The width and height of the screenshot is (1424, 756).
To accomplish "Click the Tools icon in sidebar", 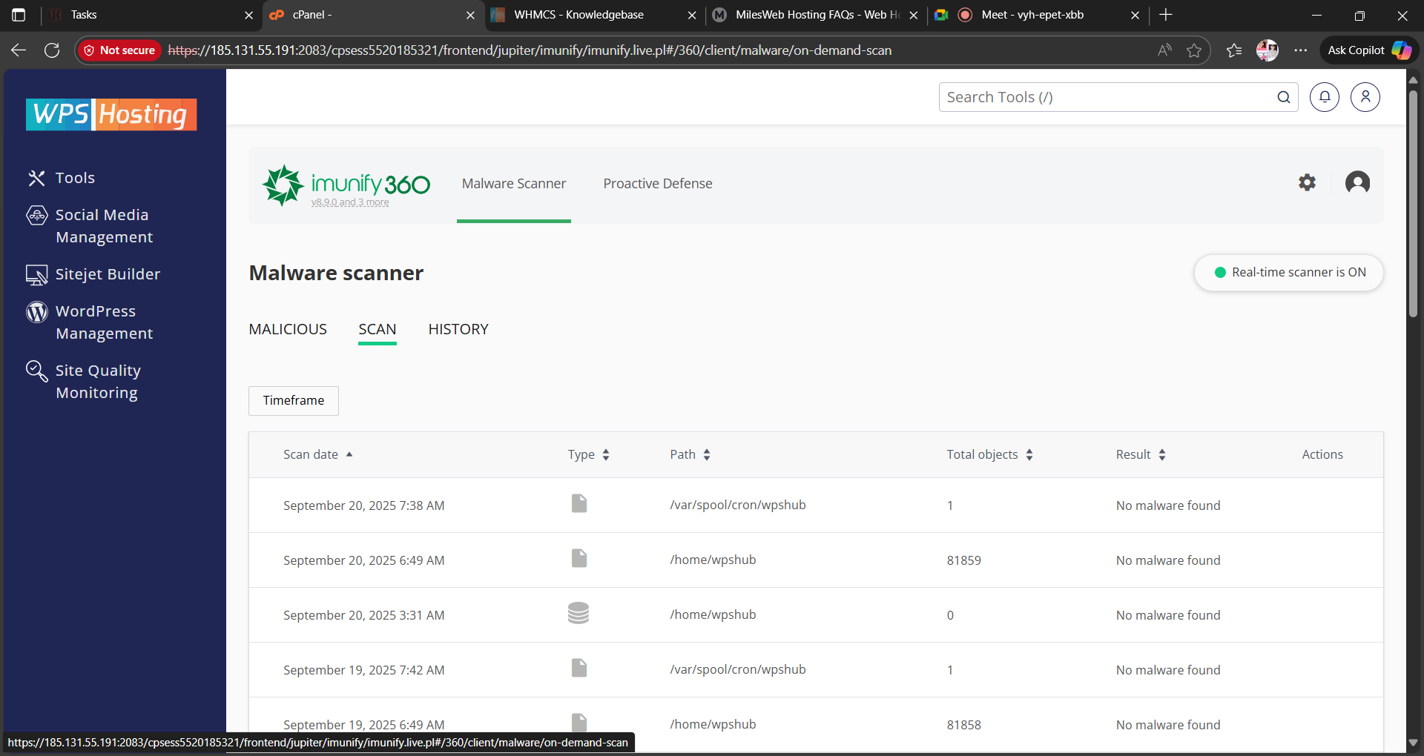I will pyautogui.click(x=36, y=178).
